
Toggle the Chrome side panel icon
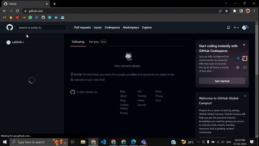[x=241, y=11]
